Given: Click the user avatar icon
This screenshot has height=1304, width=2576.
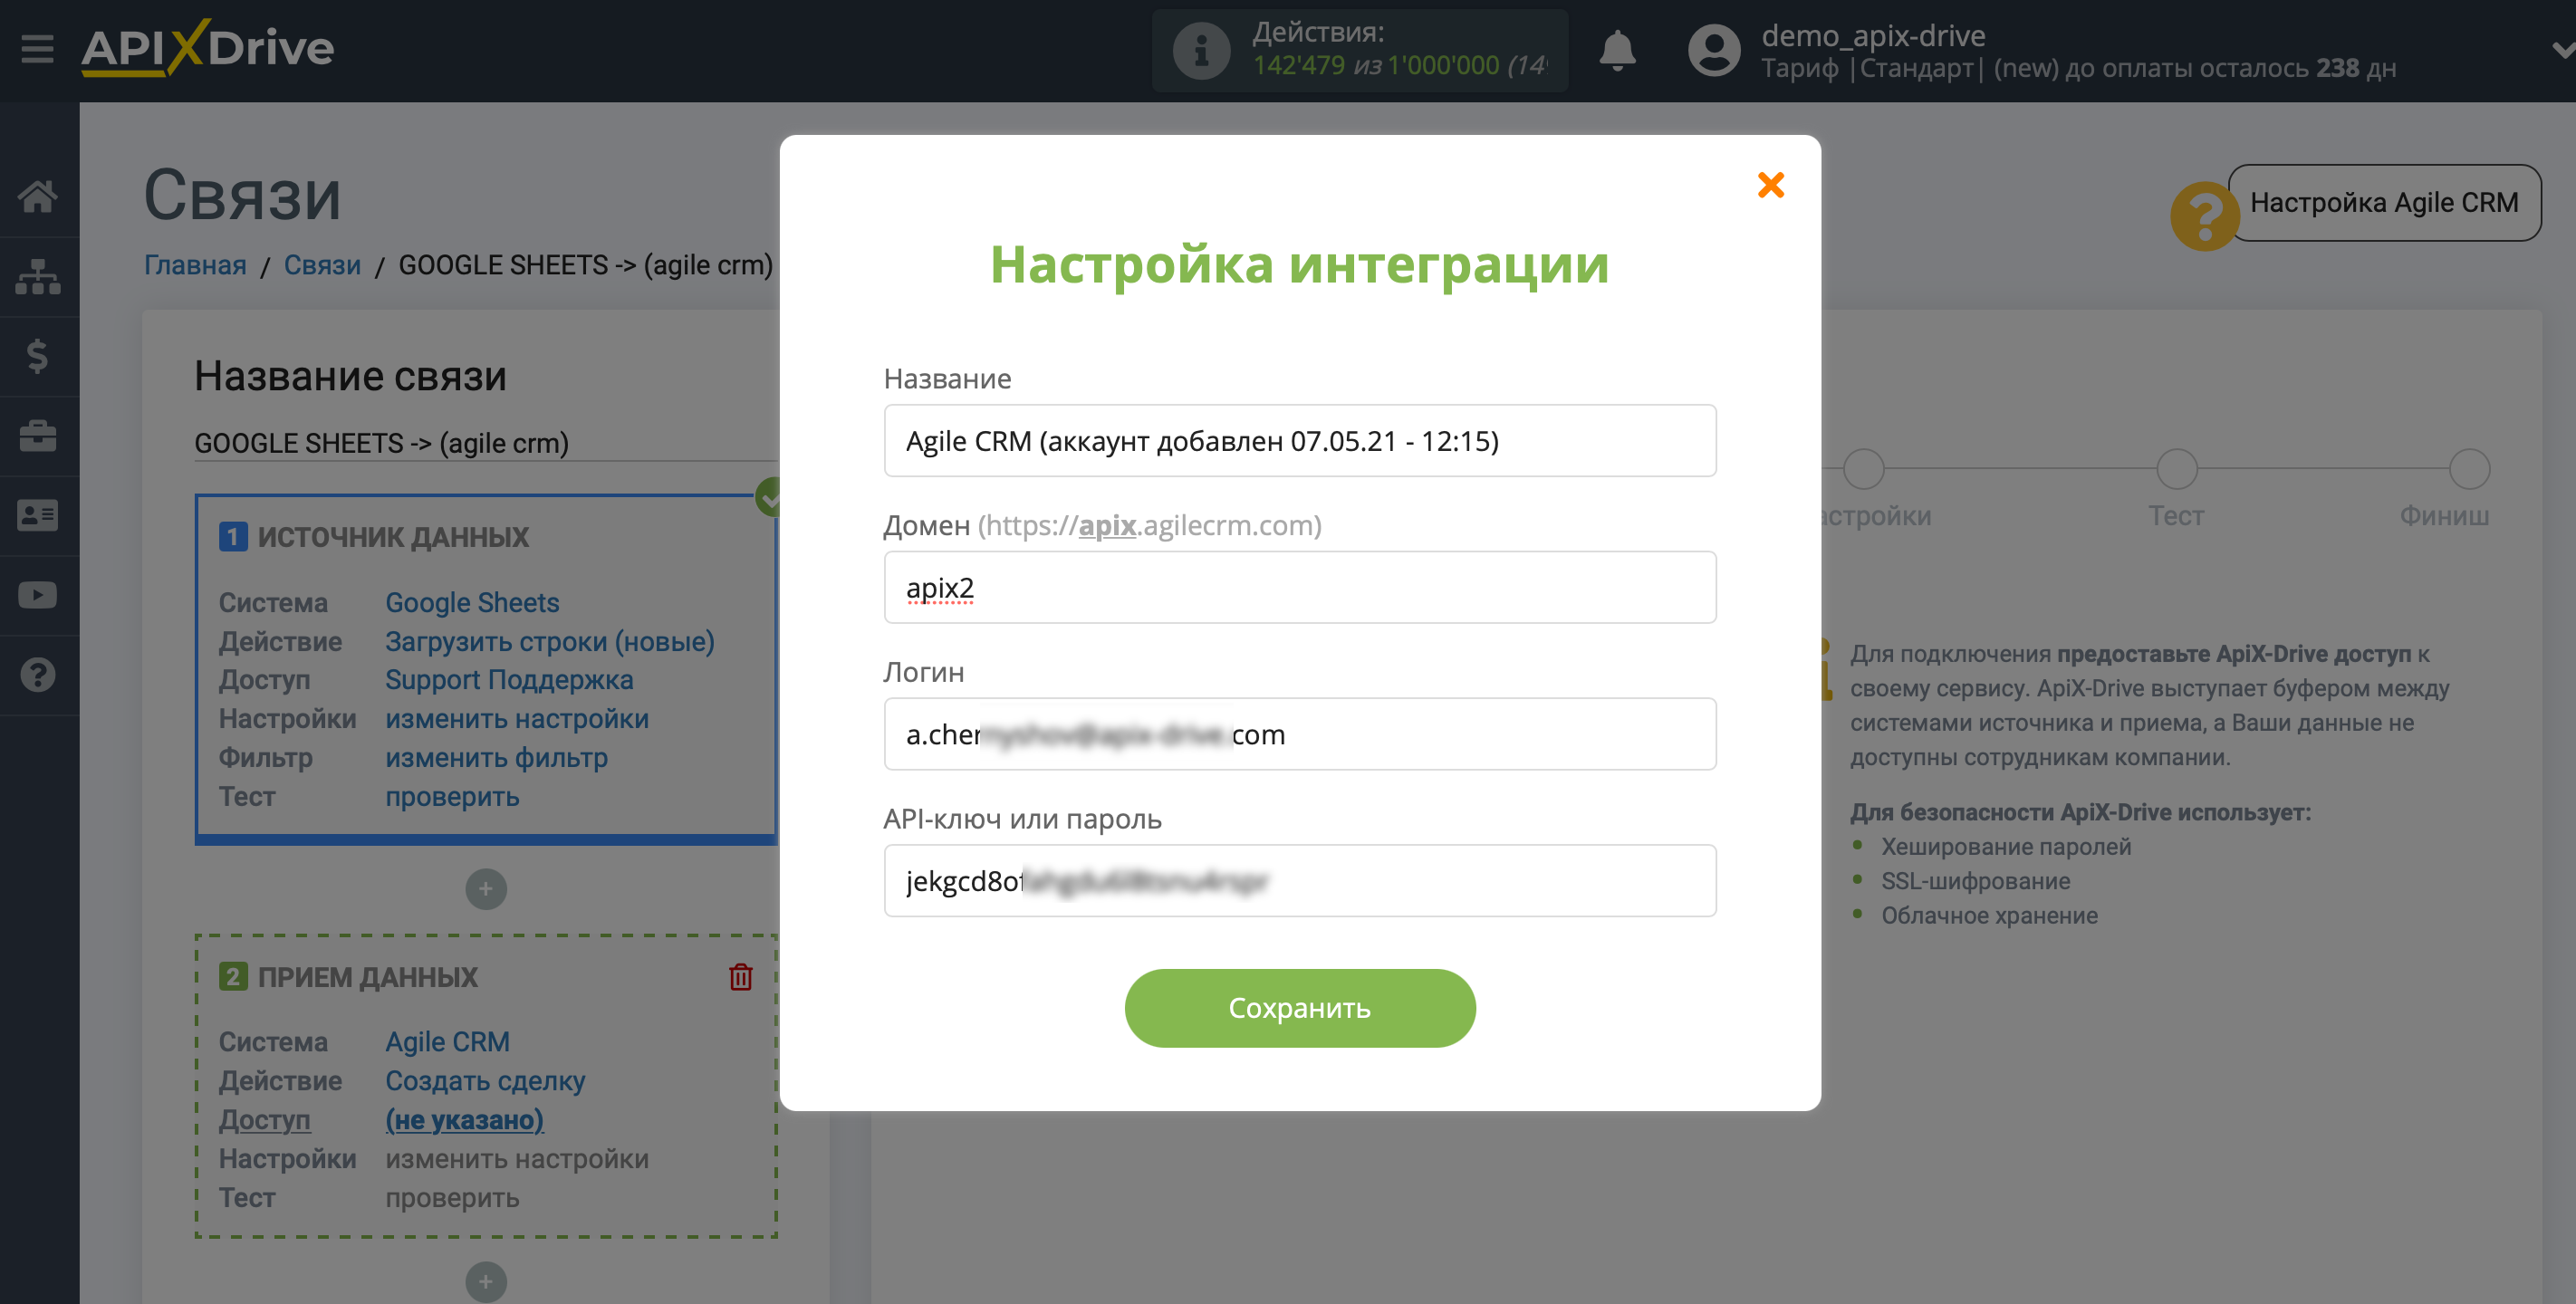Looking at the screenshot, I should [1713, 50].
